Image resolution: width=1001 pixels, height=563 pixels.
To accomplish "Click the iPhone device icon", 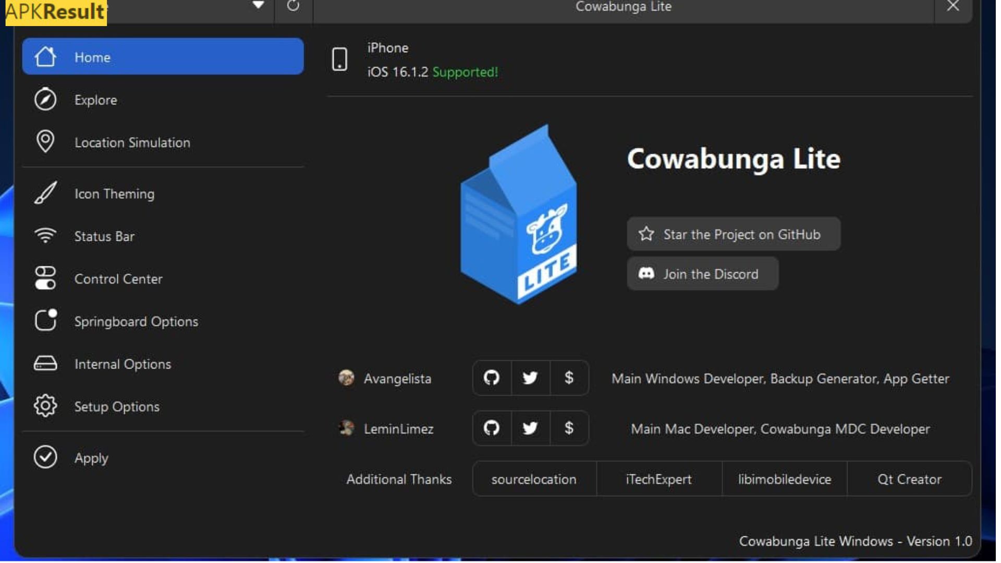I will [x=339, y=59].
